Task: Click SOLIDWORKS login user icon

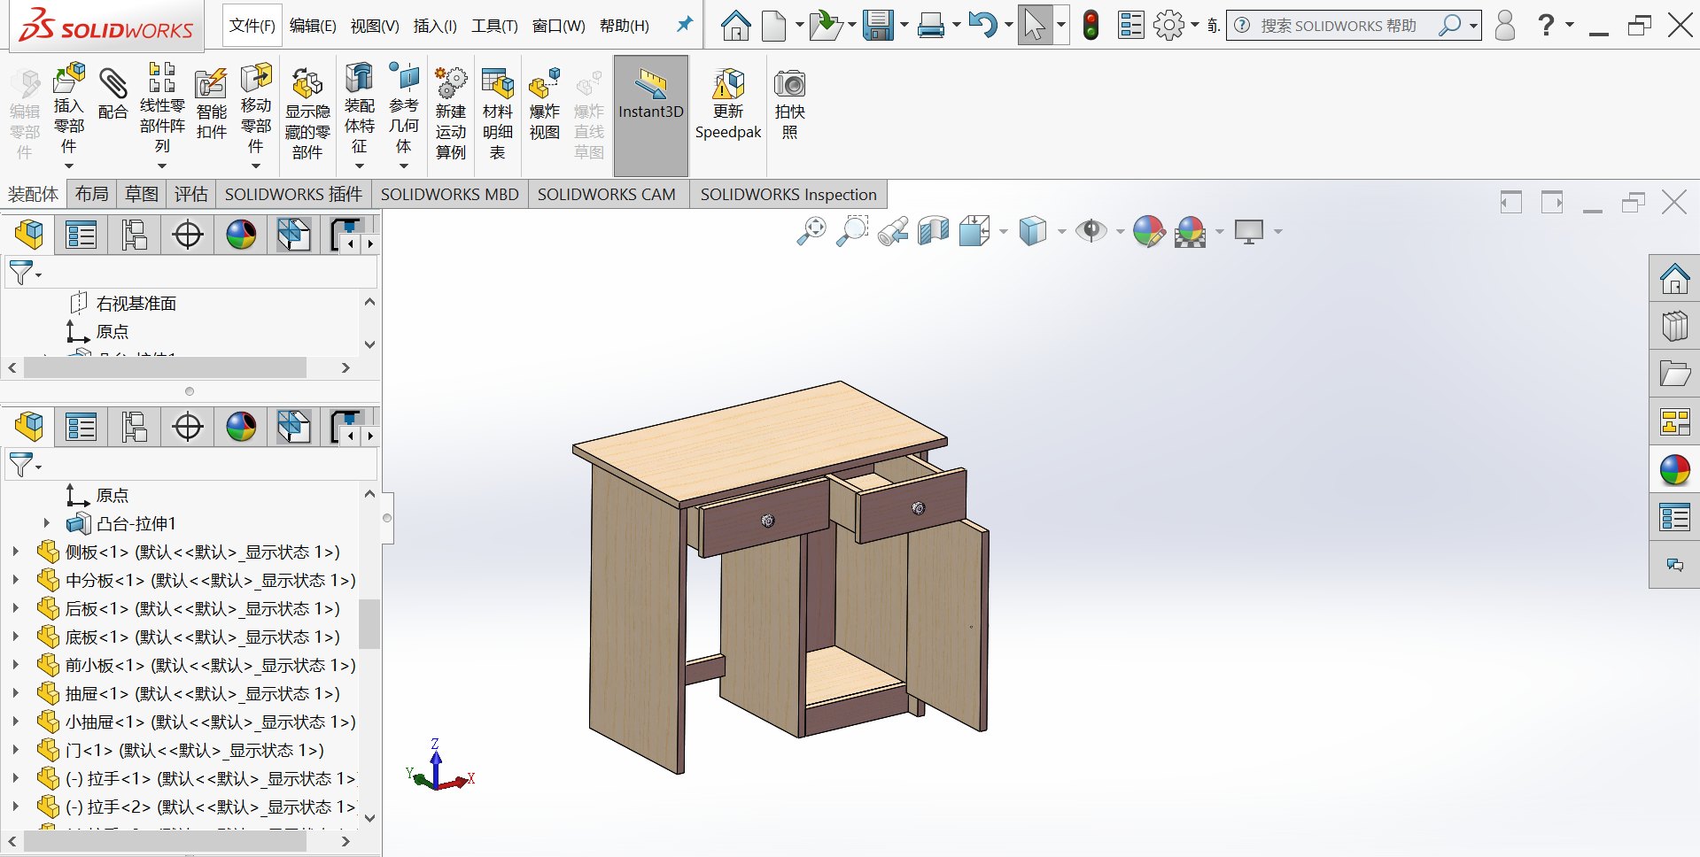Action: tap(1504, 25)
